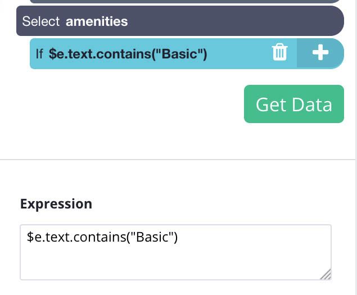Add a command using the plus icon
357x295 pixels.
coord(320,53)
